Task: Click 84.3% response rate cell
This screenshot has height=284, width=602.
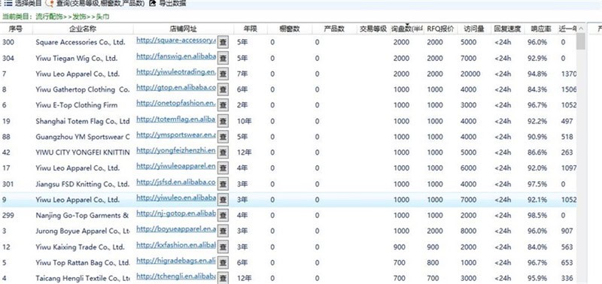Action: 537,89
